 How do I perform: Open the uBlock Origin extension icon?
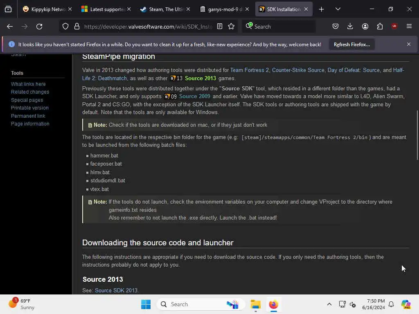394,26
